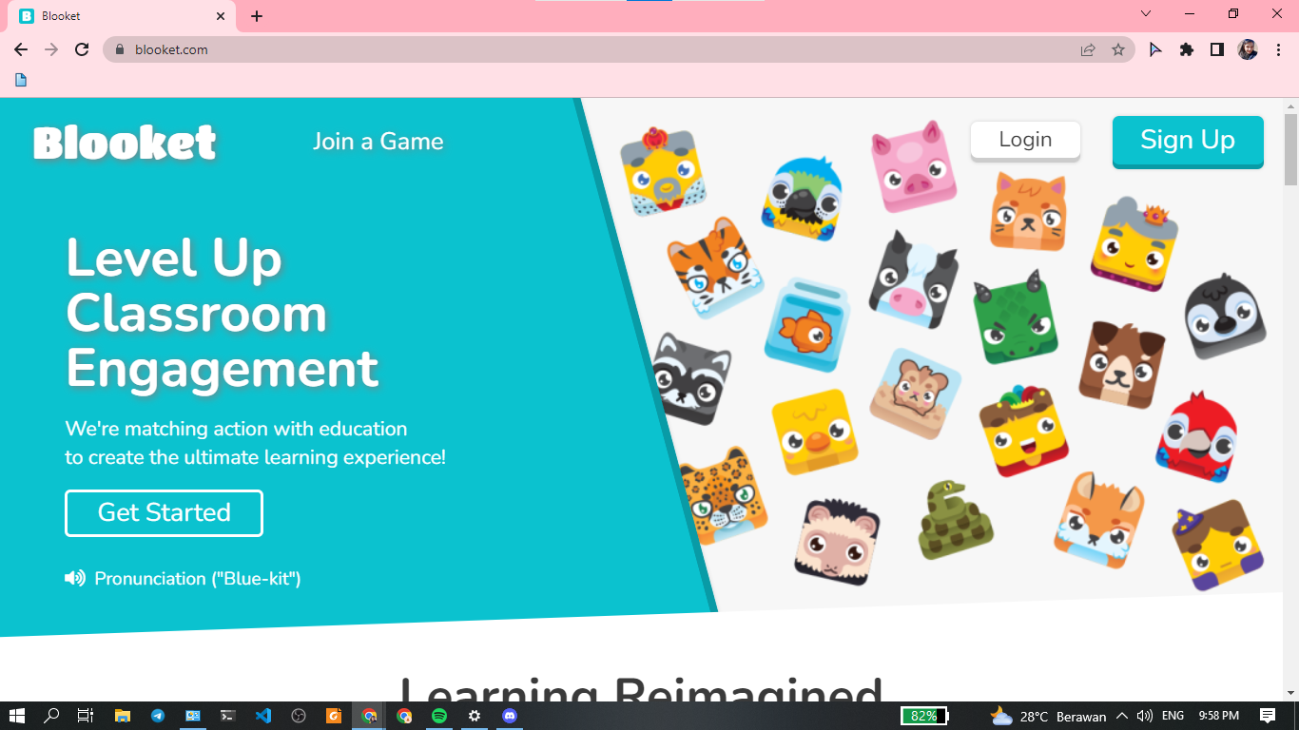Click the coiled green snake blook
This screenshot has height=730, width=1299.
click(956, 520)
